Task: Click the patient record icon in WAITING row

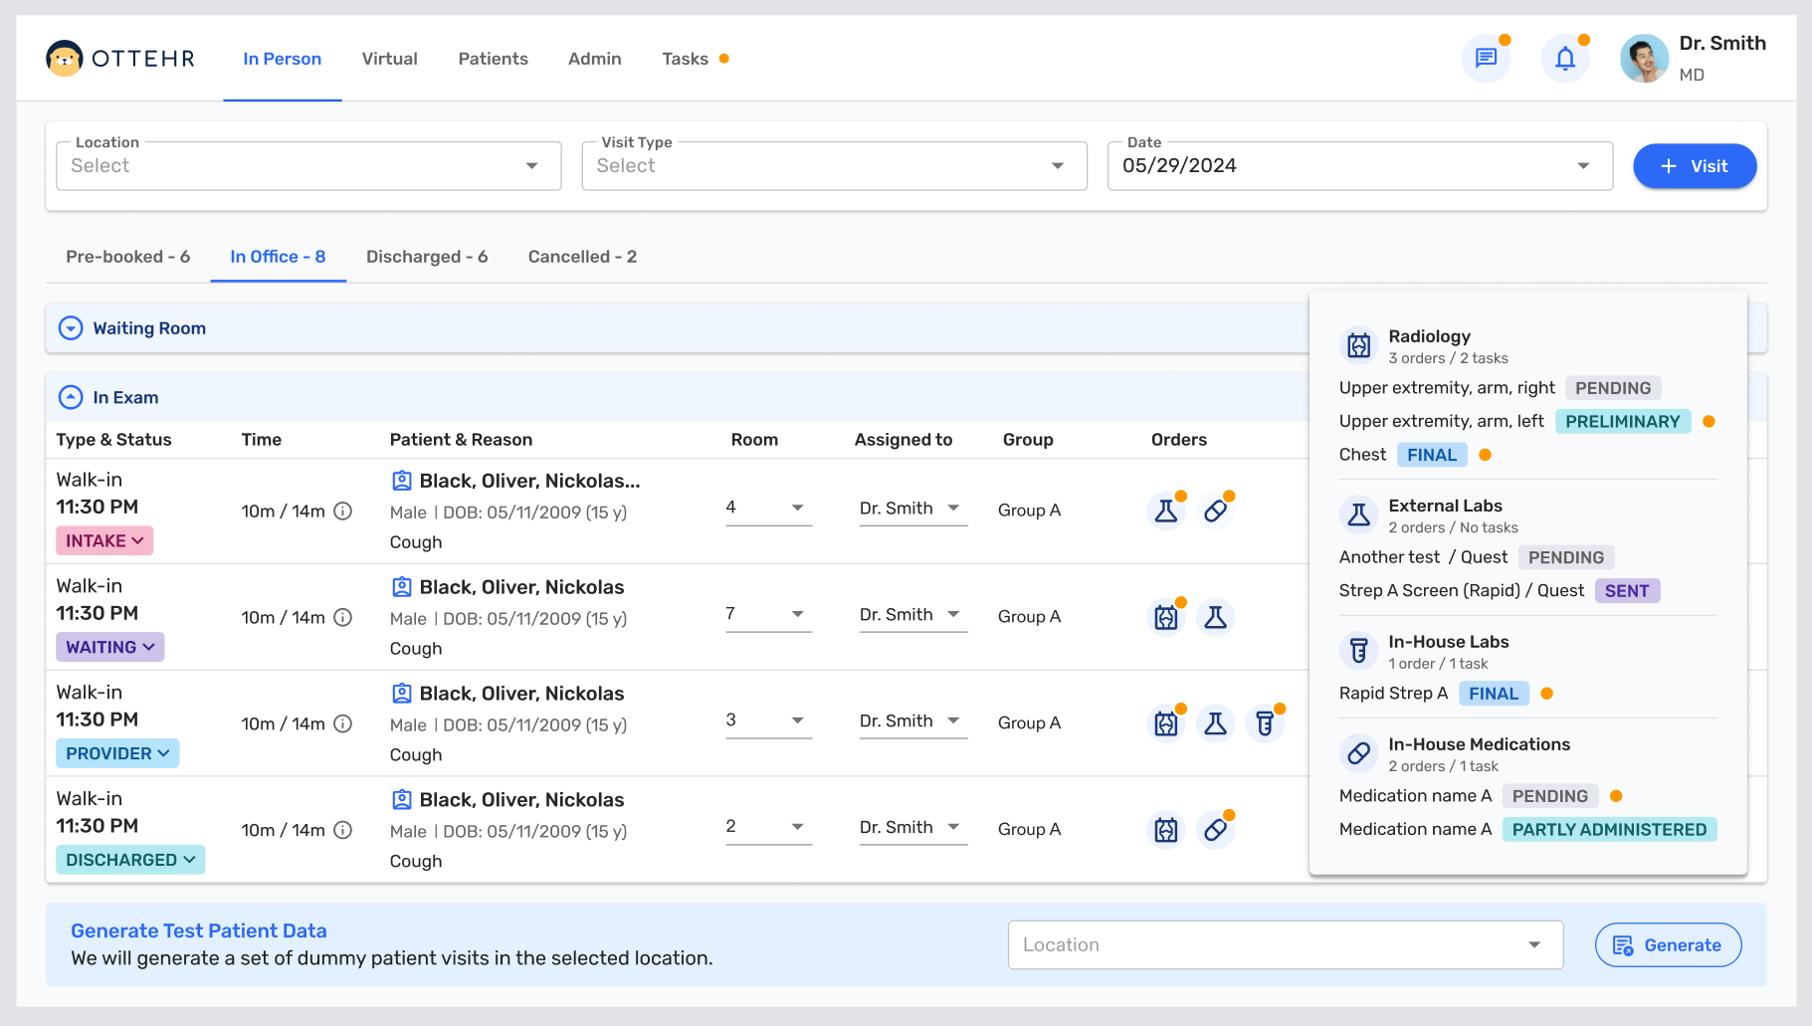Action: [x=402, y=587]
